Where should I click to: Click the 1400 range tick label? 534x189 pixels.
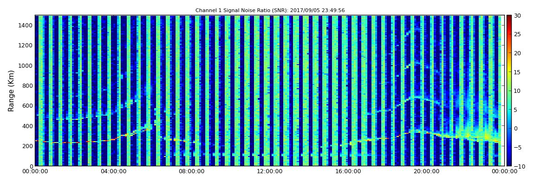click(26, 25)
